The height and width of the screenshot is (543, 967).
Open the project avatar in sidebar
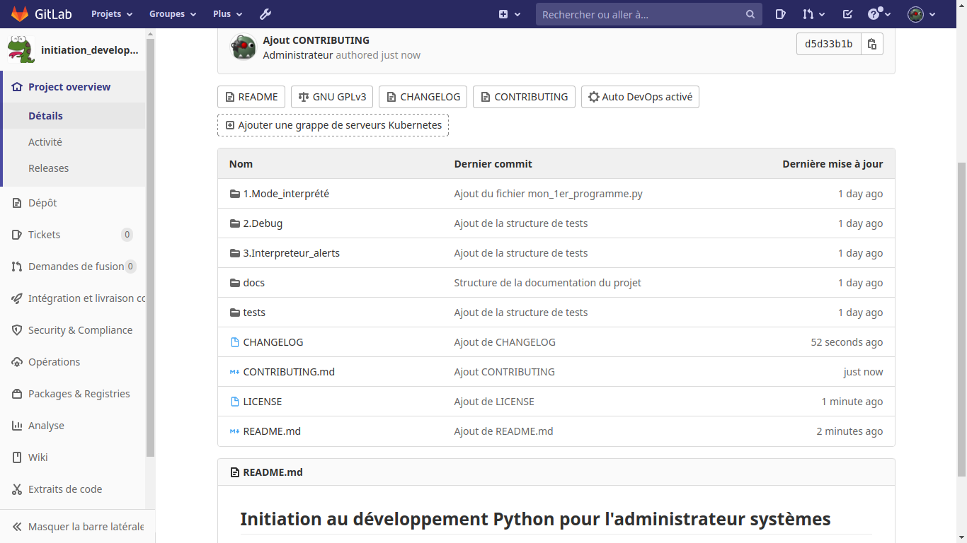tap(21, 50)
